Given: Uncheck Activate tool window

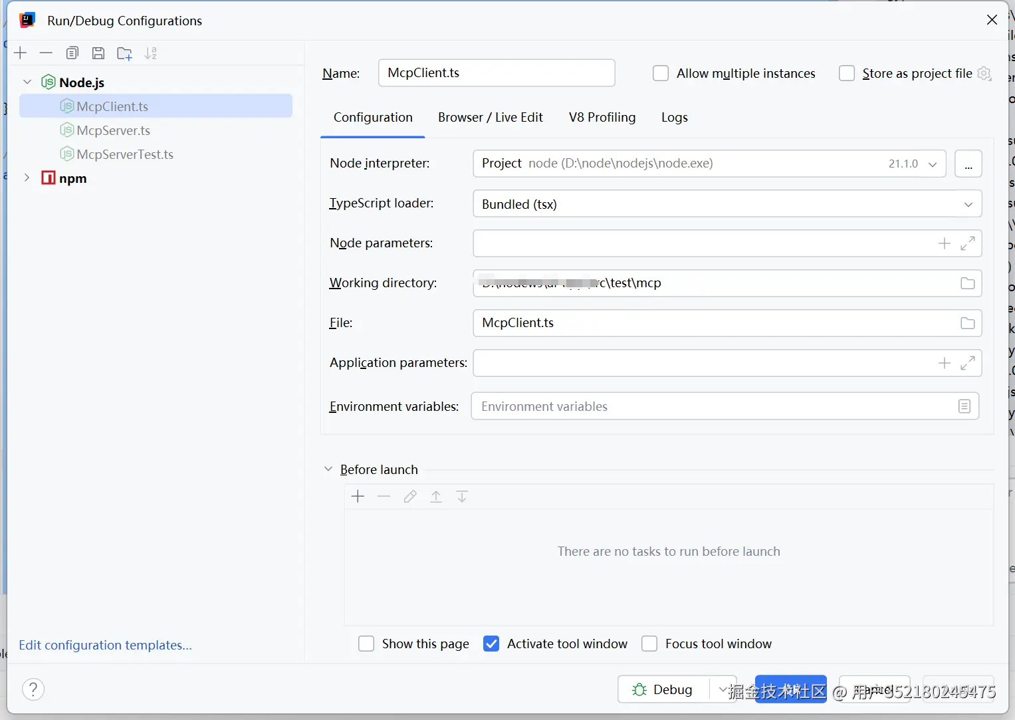Looking at the screenshot, I should [491, 644].
